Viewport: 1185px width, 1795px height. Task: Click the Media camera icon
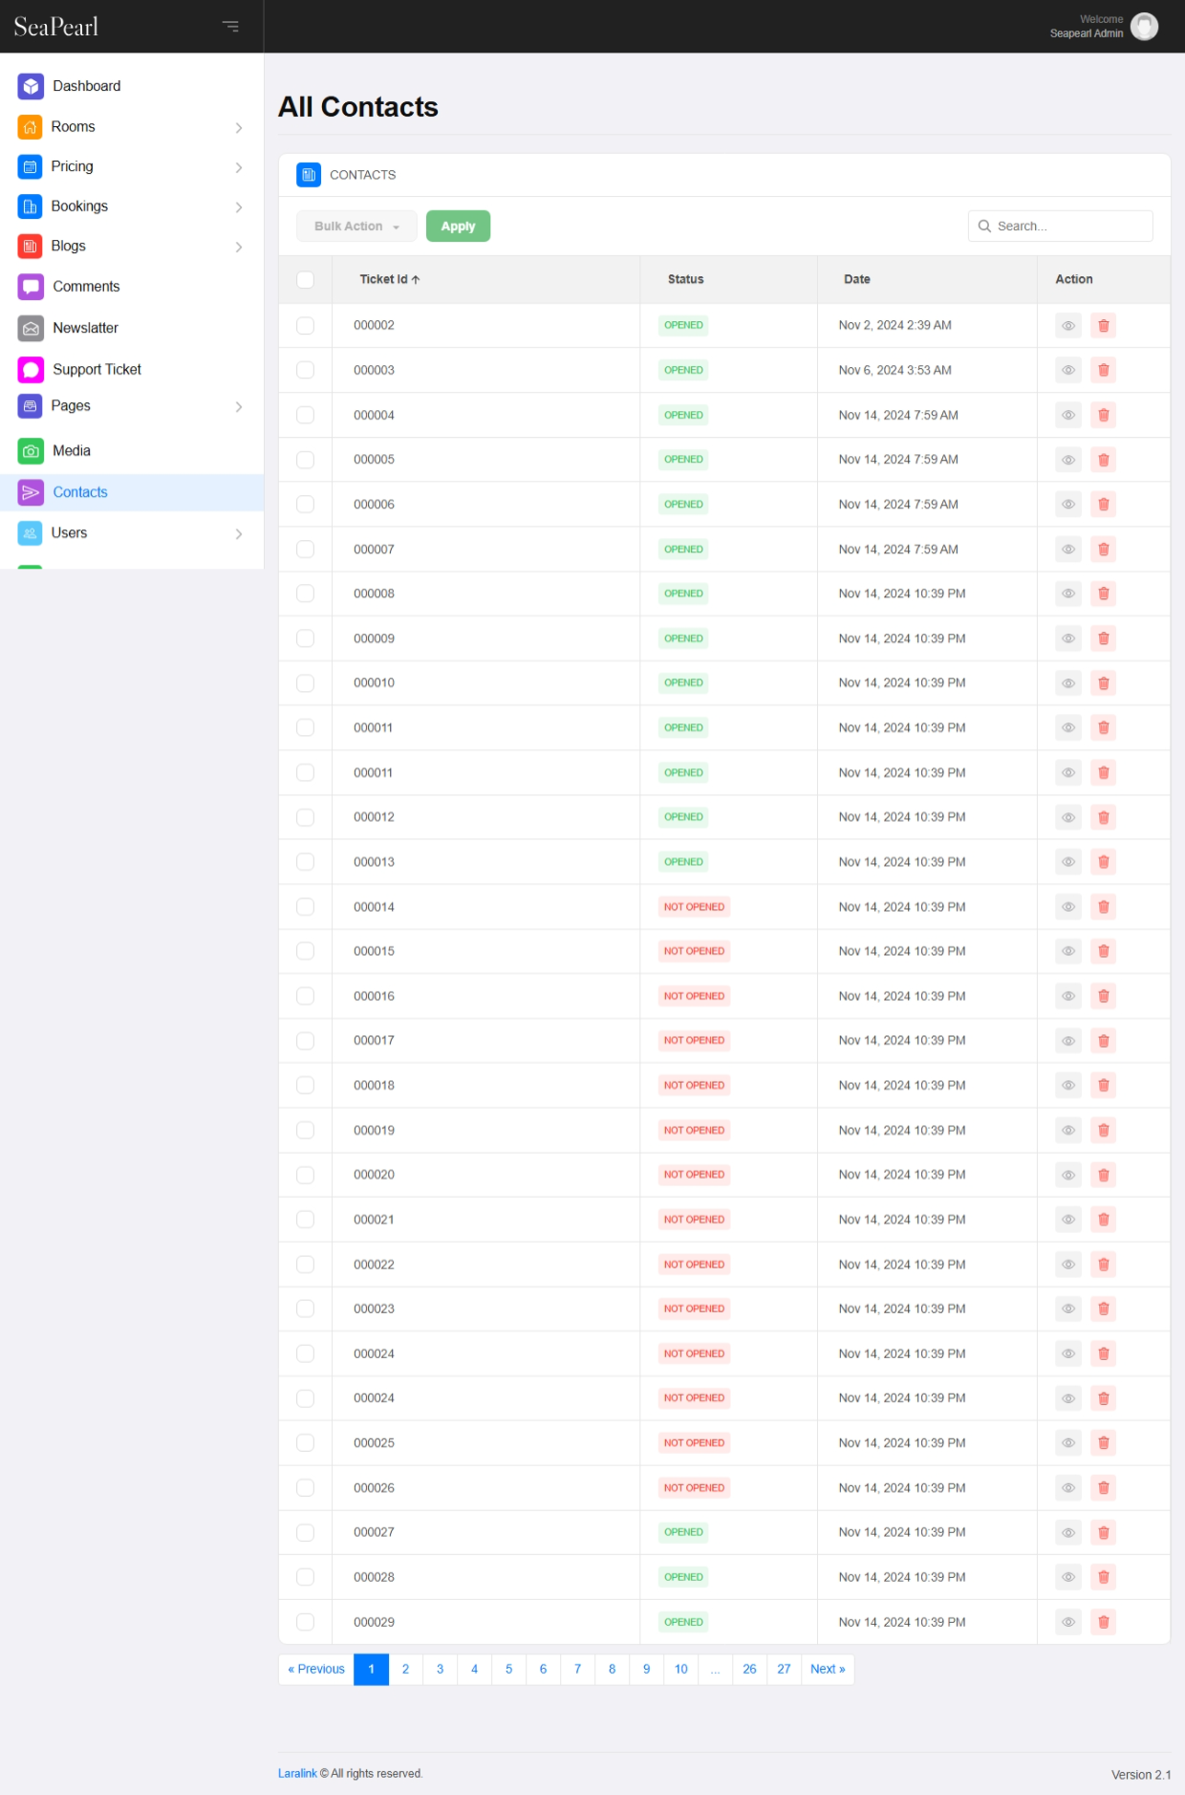click(31, 451)
